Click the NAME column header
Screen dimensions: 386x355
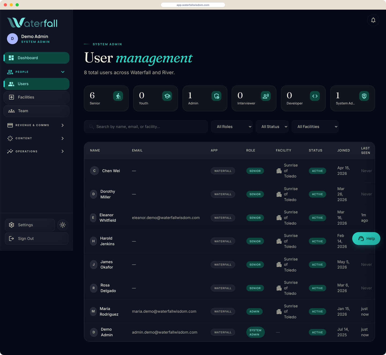[x=95, y=150]
